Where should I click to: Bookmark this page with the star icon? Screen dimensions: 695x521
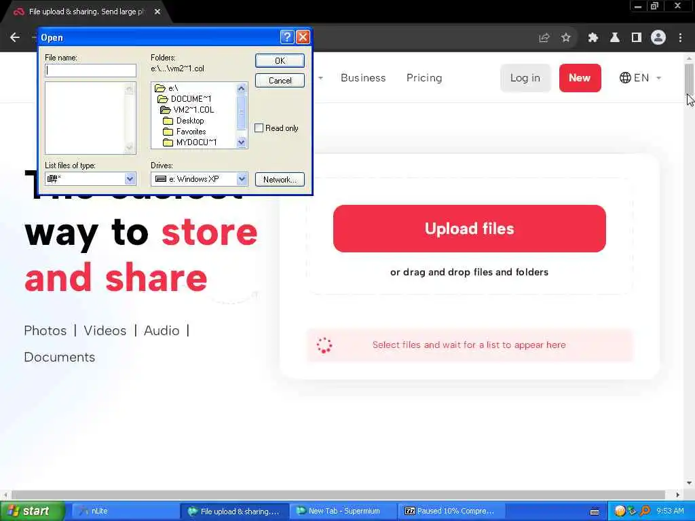click(565, 38)
